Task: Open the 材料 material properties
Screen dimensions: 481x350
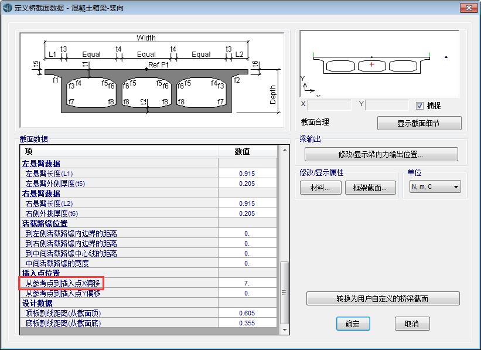Action: 320,188
